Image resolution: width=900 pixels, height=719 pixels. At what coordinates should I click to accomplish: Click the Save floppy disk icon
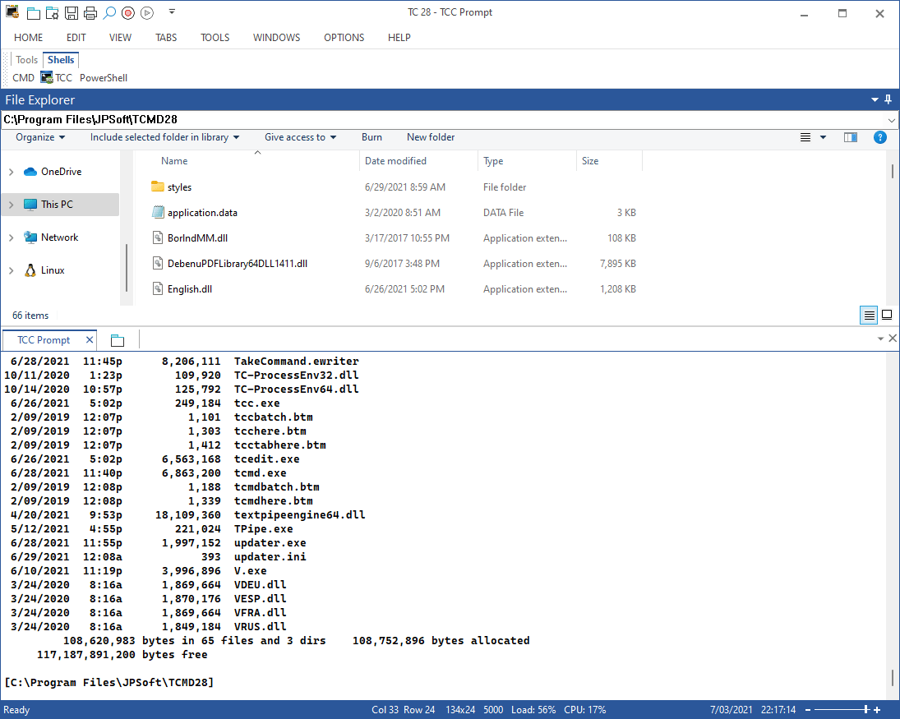coord(72,12)
